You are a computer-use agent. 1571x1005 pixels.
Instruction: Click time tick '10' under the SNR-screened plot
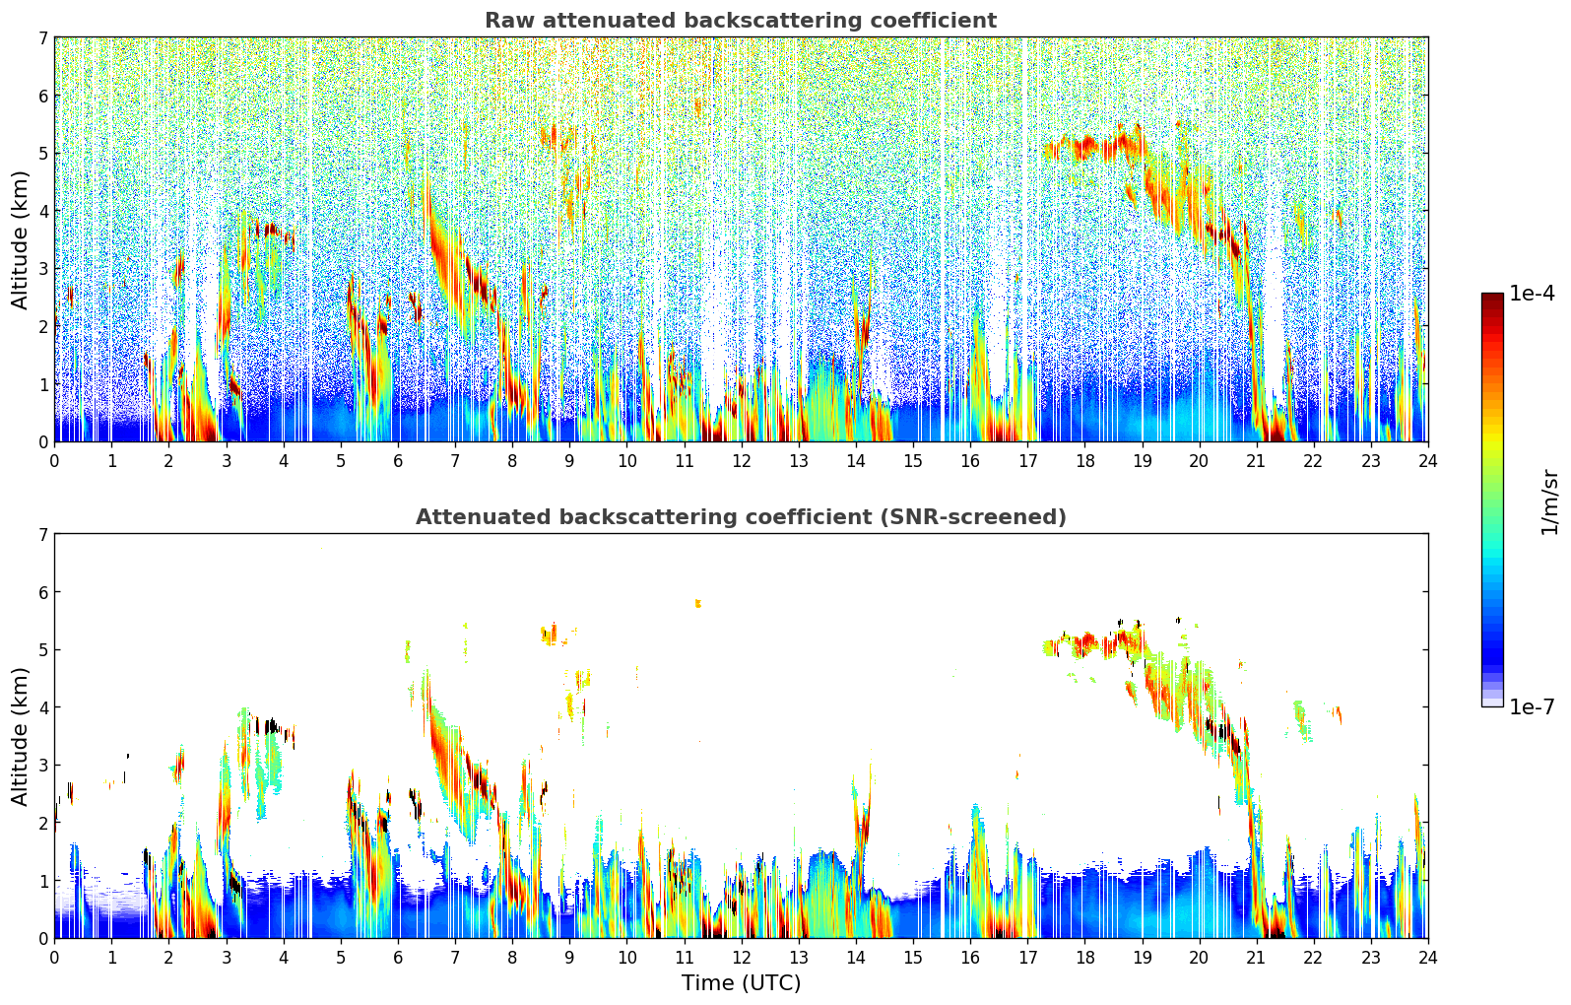pos(626,957)
